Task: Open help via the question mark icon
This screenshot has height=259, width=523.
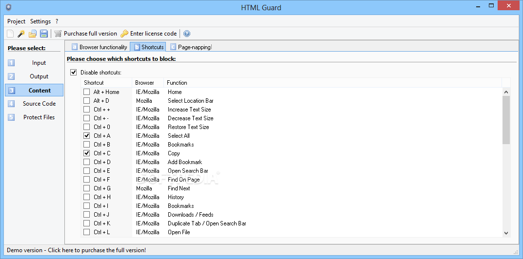Action: click(x=187, y=34)
